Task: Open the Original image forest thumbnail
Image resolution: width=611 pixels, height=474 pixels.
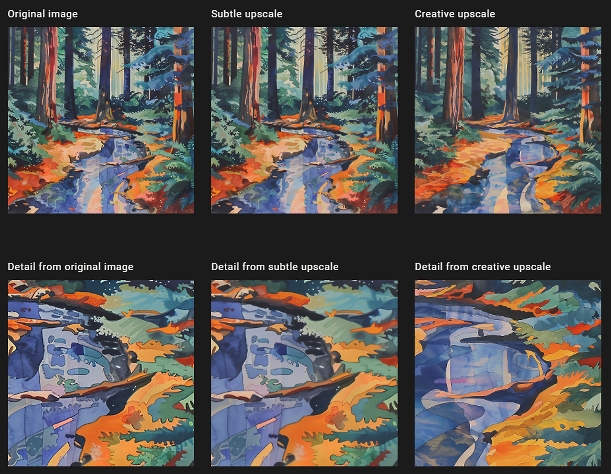Action: click(x=101, y=120)
